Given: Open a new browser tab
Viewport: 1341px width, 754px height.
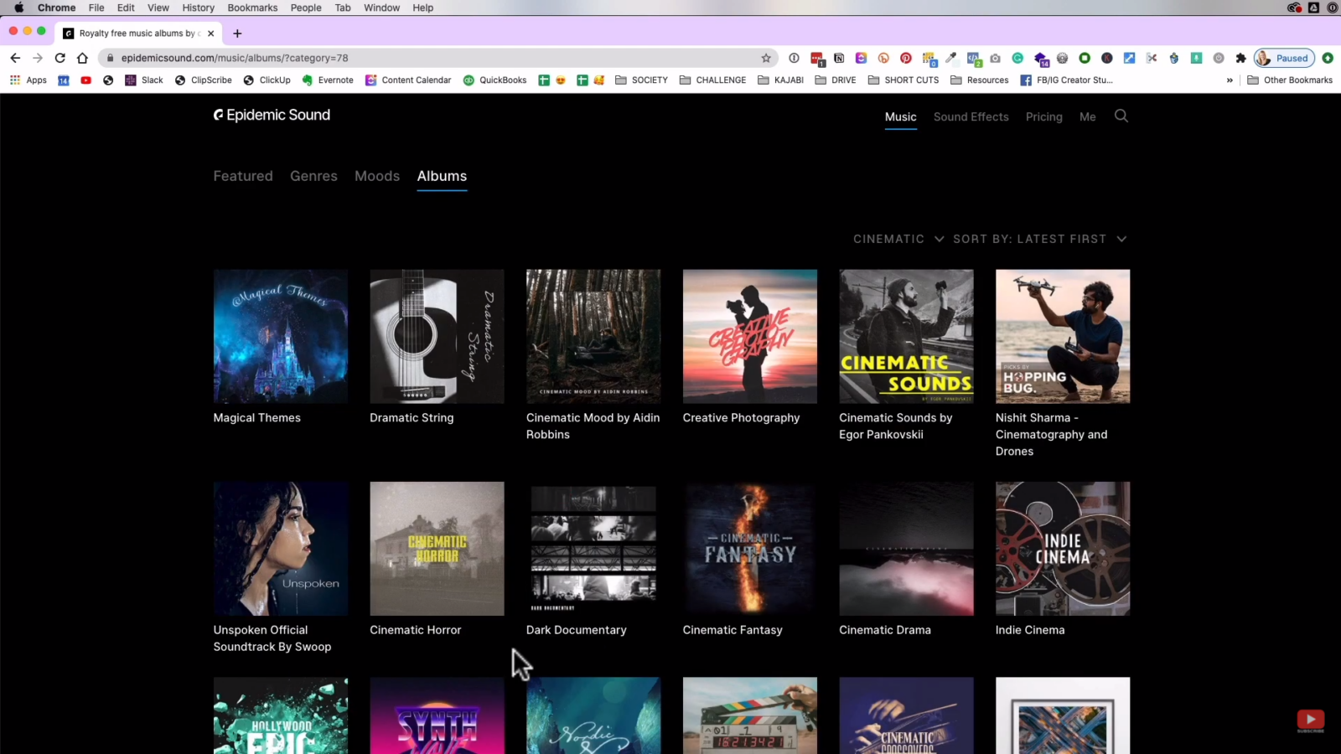Looking at the screenshot, I should (x=237, y=34).
